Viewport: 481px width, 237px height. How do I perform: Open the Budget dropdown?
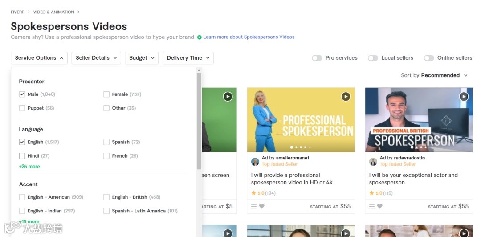click(142, 58)
